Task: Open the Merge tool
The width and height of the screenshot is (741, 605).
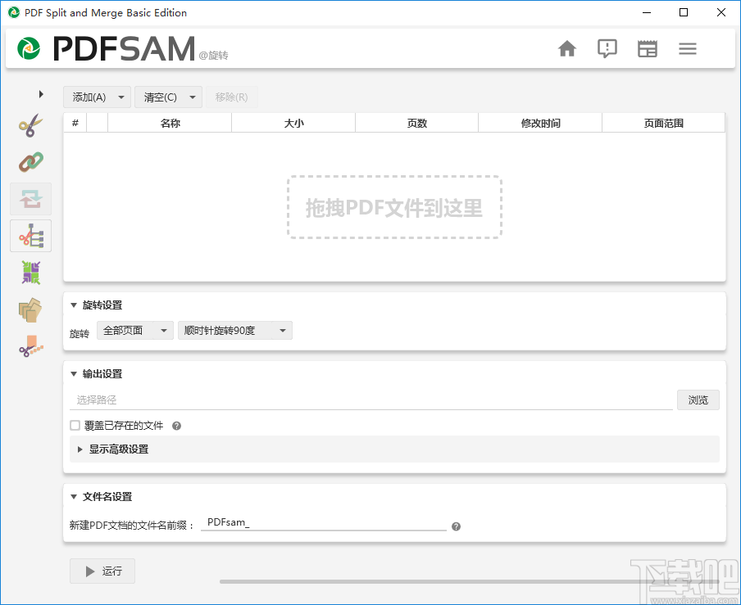Action: (30, 161)
